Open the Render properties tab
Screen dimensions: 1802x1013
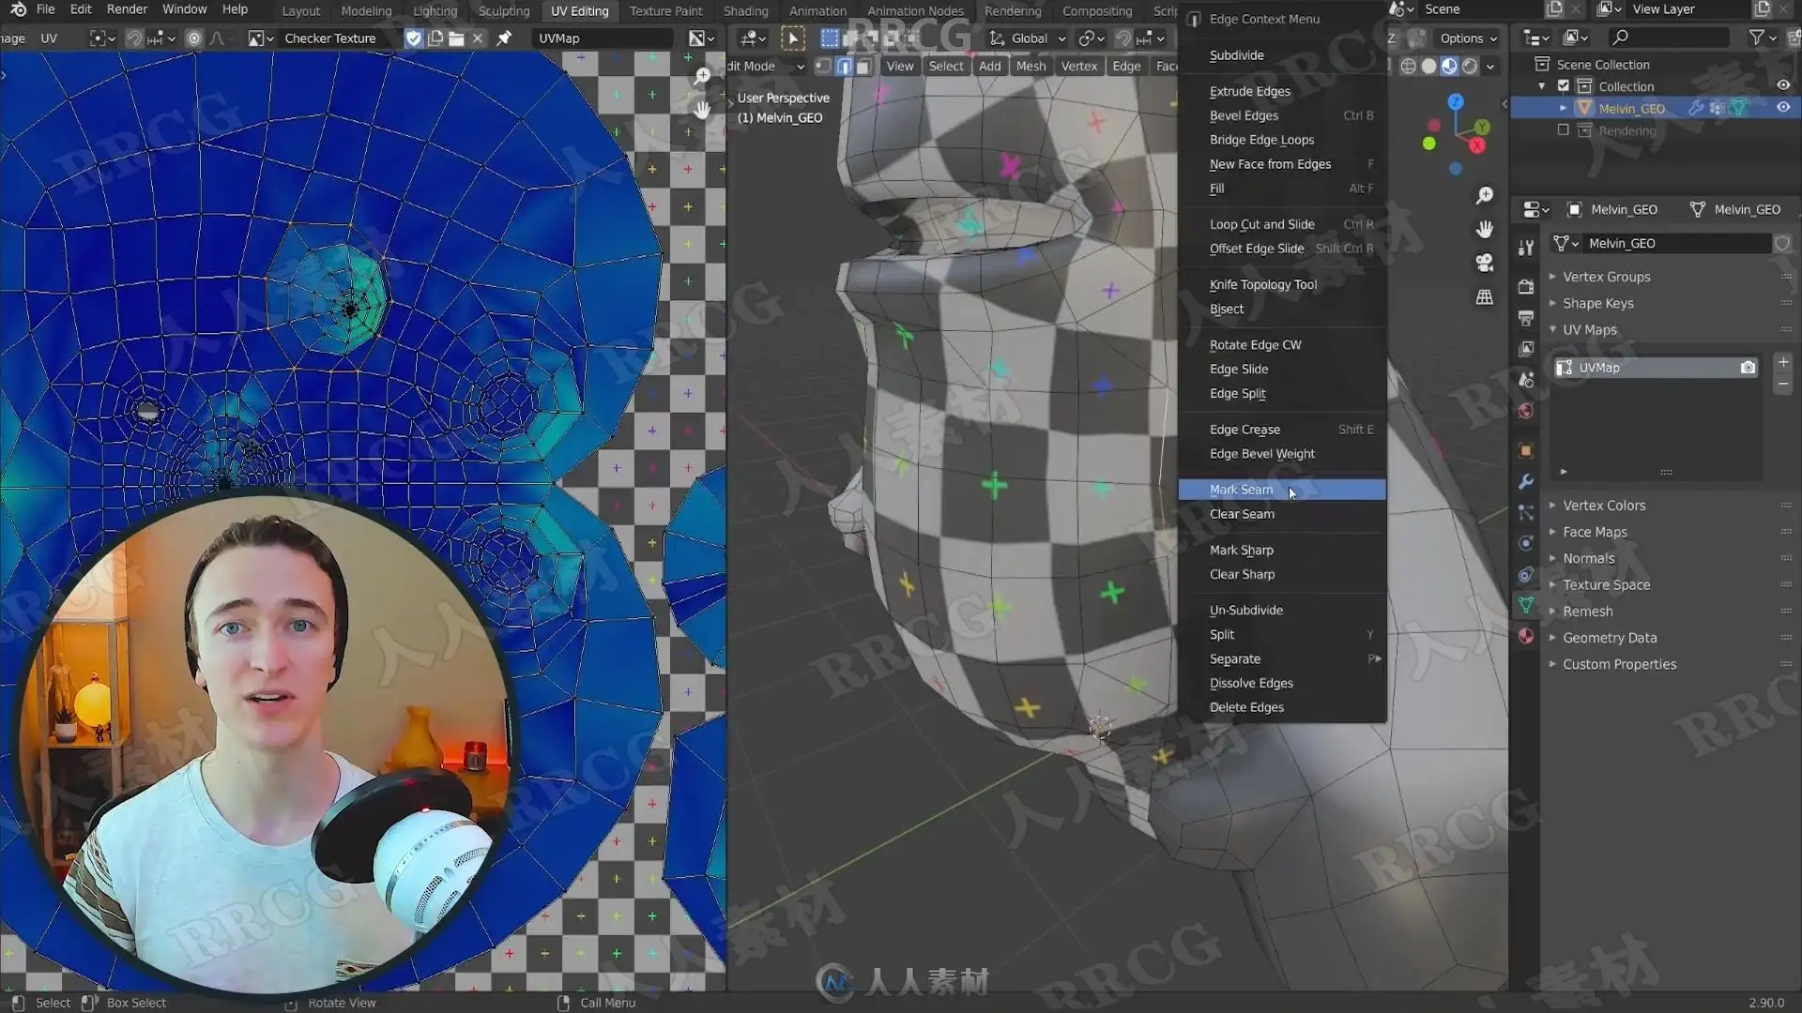click(x=1526, y=287)
